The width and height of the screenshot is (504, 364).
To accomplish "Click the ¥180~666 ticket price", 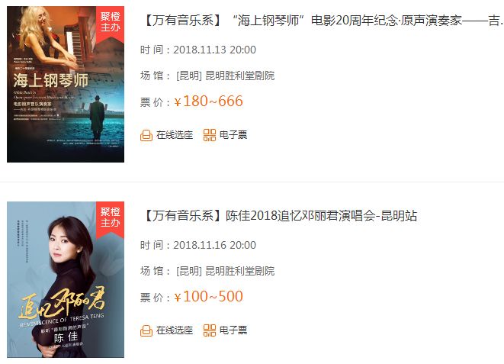I will coord(208,101).
